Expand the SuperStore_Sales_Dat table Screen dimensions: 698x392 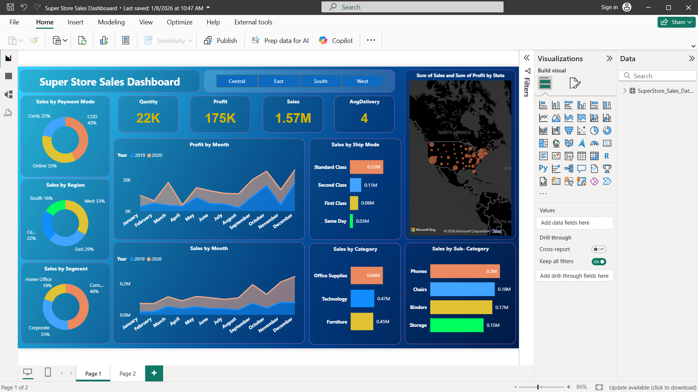click(625, 91)
